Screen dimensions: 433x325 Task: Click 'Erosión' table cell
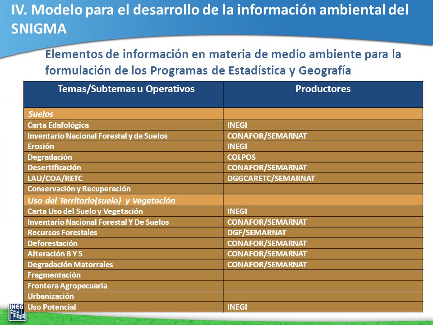[124, 146]
